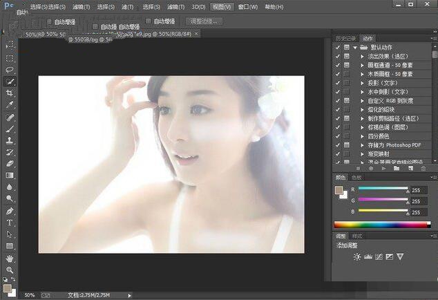Open the 视图(V) menu
Screen dimensions: 438x300
click(x=222, y=7)
